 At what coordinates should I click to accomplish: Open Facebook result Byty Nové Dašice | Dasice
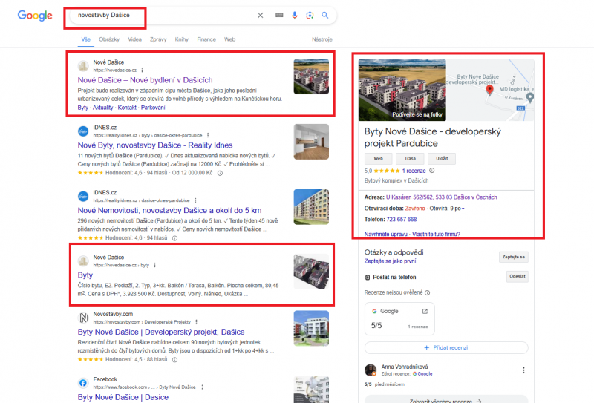(123, 397)
